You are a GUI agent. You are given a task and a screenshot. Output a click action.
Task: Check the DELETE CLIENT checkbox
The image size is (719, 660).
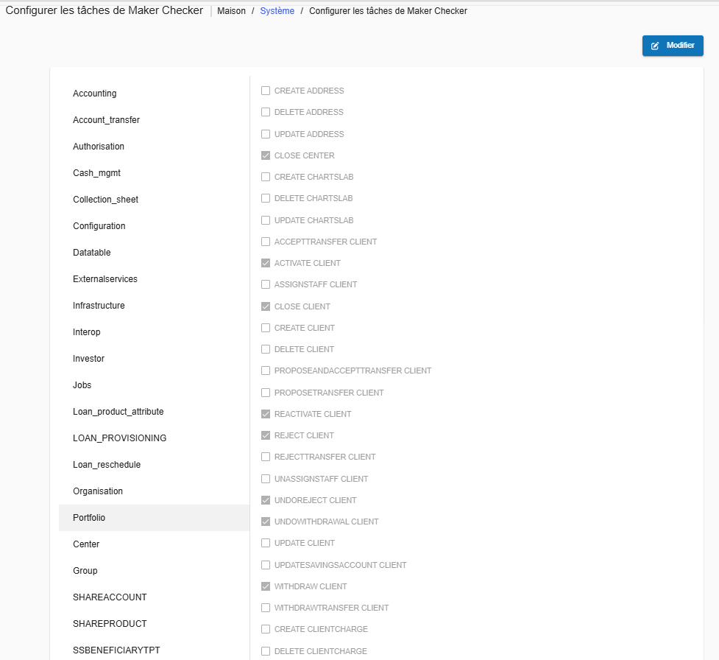[x=266, y=349]
